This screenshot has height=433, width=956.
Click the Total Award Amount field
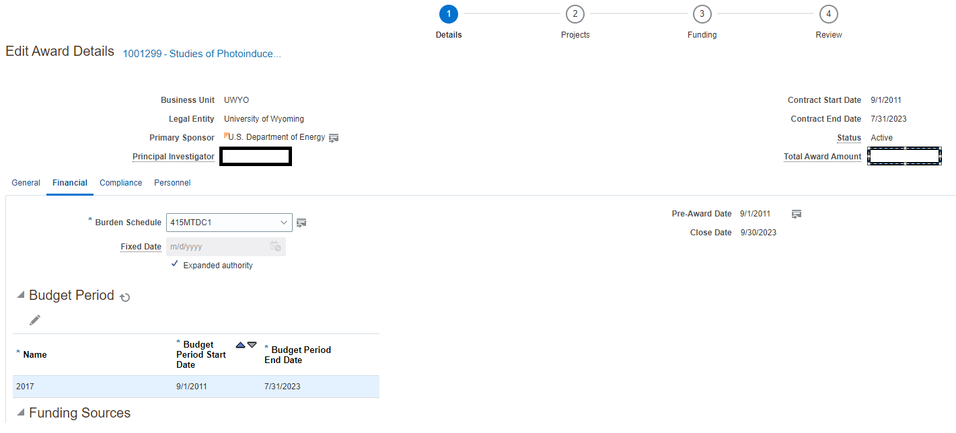pyautogui.click(x=904, y=156)
